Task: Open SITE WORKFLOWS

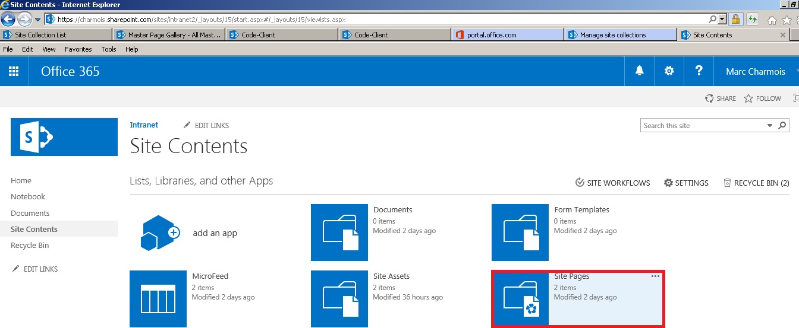Action: point(613,183)
